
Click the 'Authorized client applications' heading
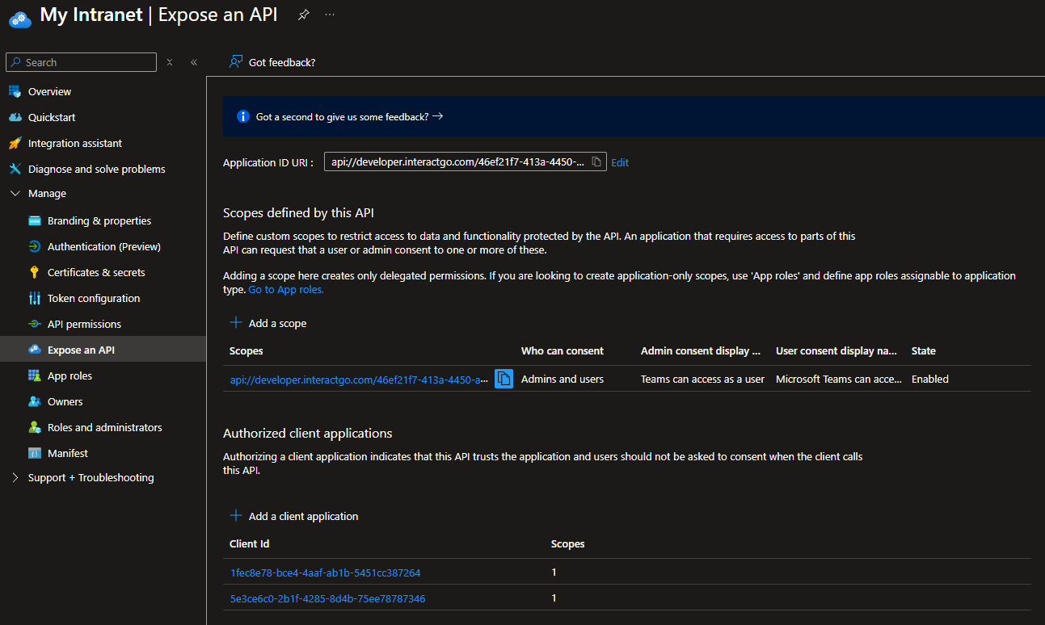pos(308,433)
